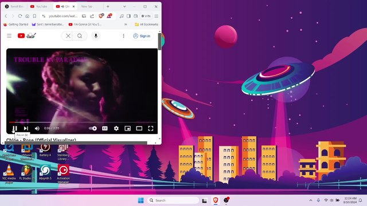Click the youtube.com address bar
Viewport: 367px width, 206px height.
[x=63, y=16]
